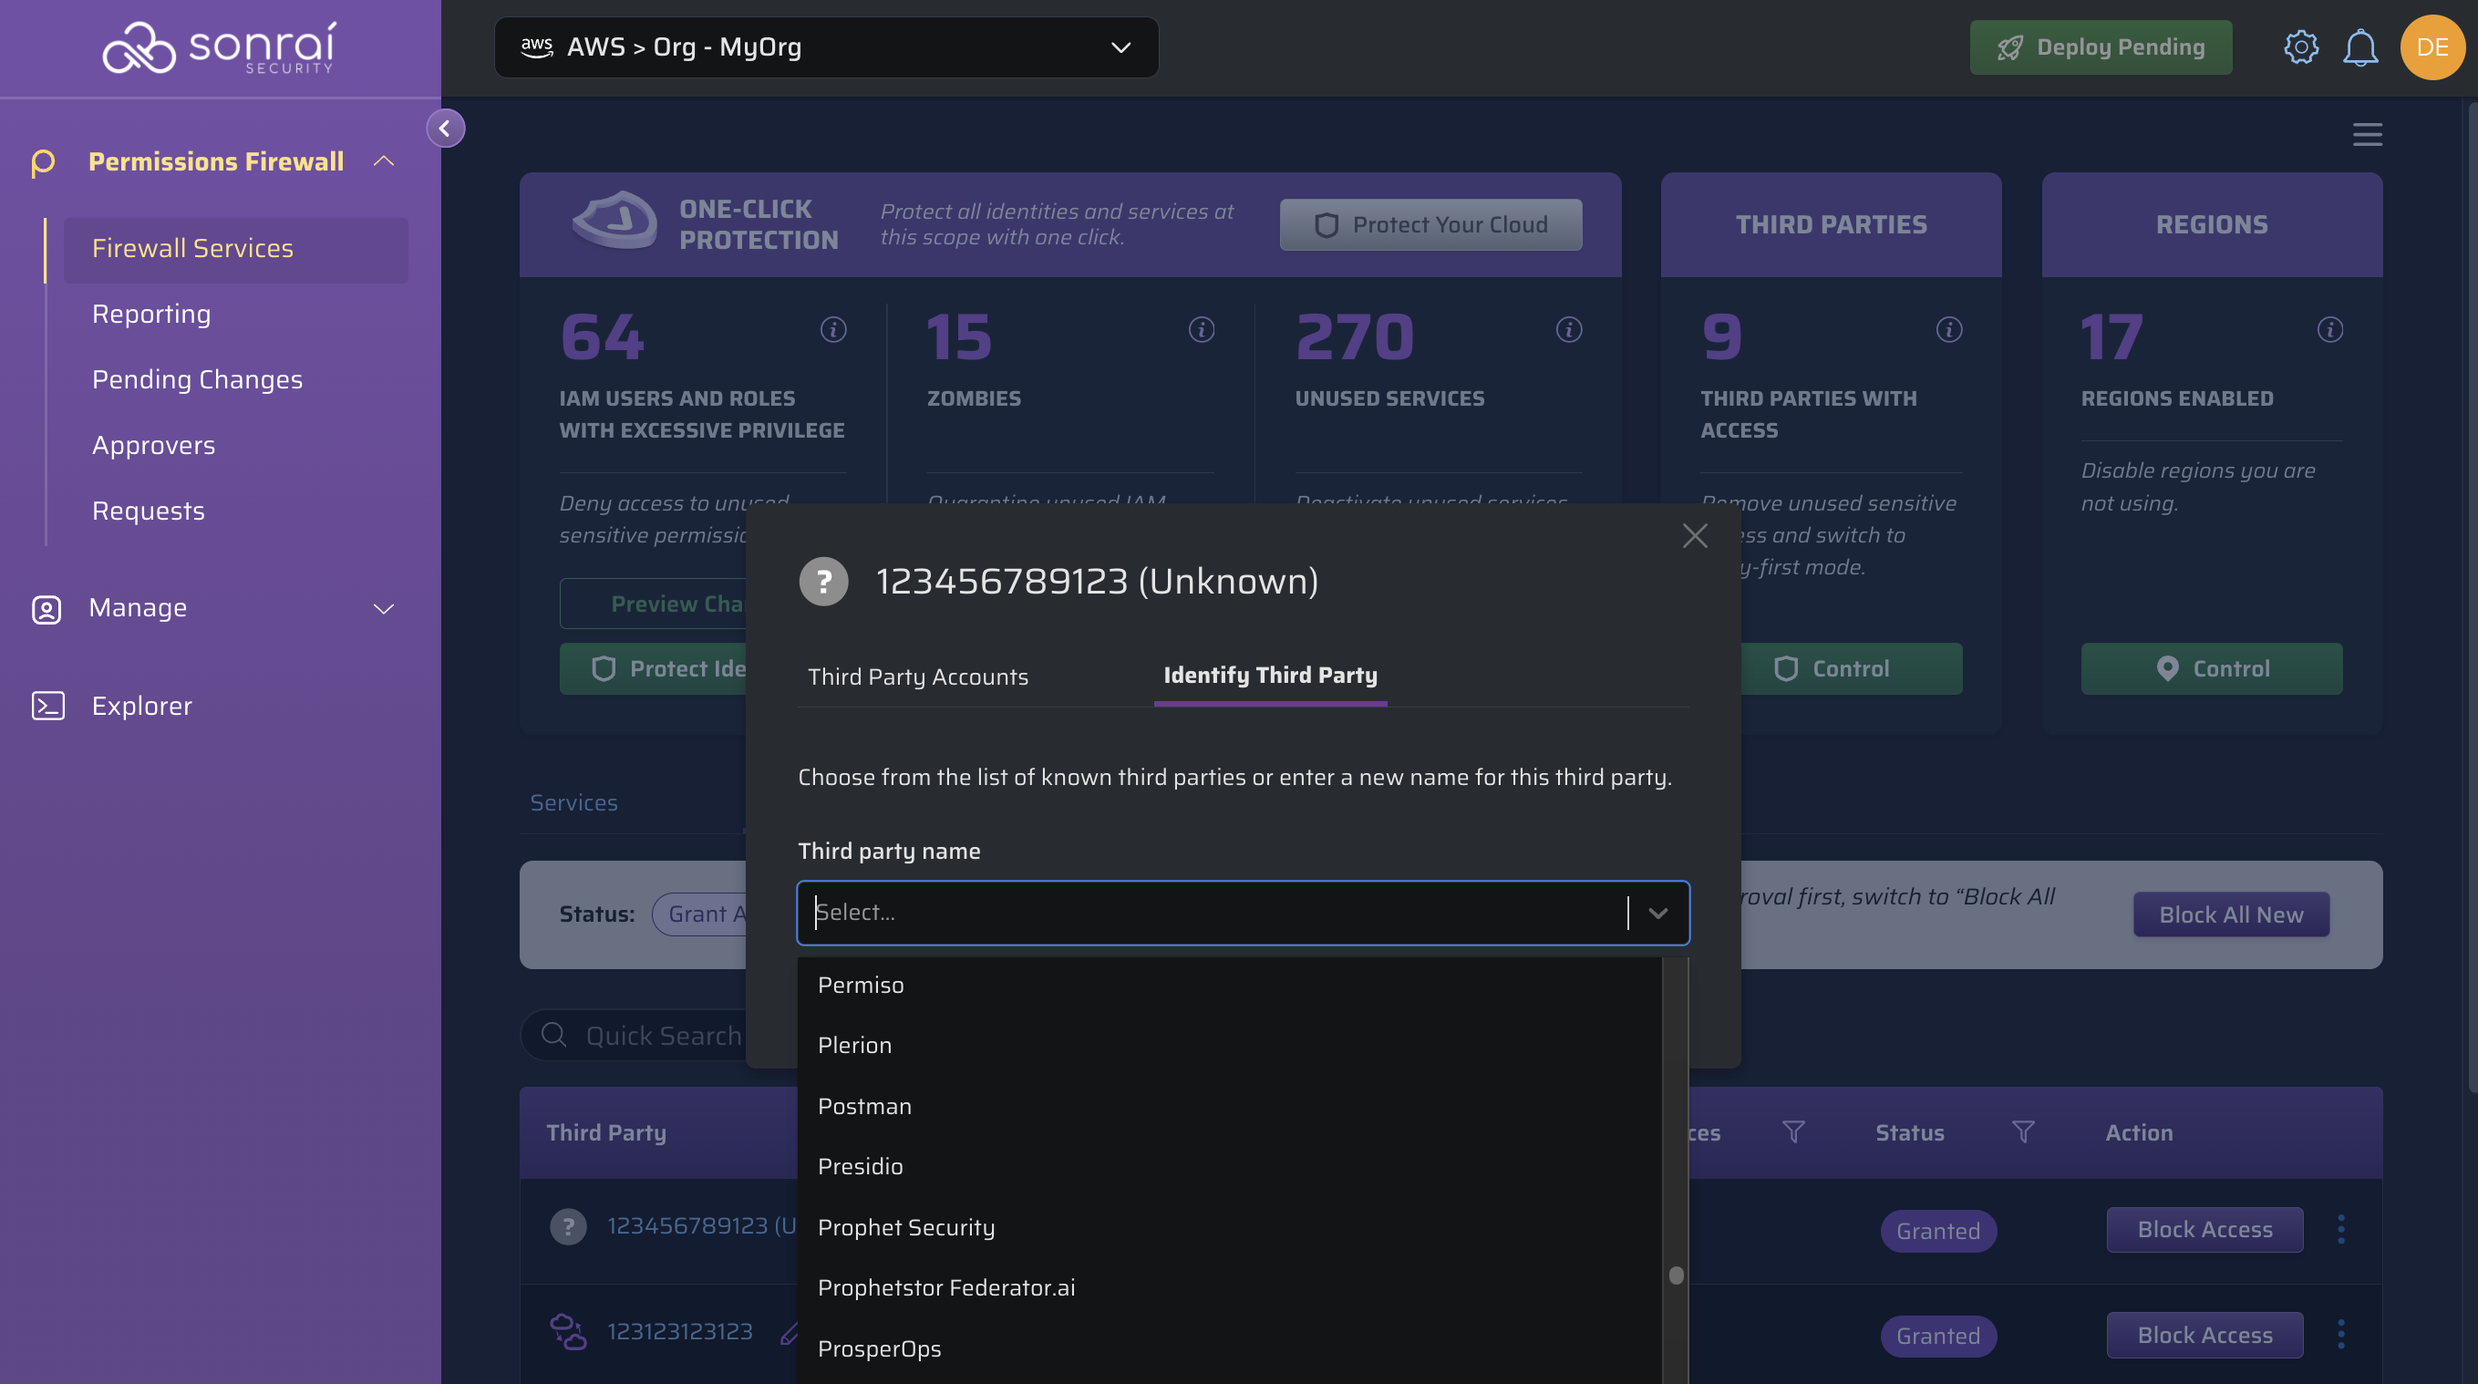2478x1384 pixels.
Task: Open the 123456789123 account link in table
Action: [702, 1226]
